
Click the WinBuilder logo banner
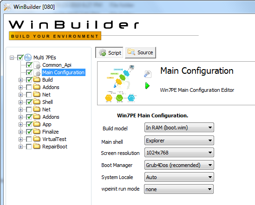pos(74,30)
